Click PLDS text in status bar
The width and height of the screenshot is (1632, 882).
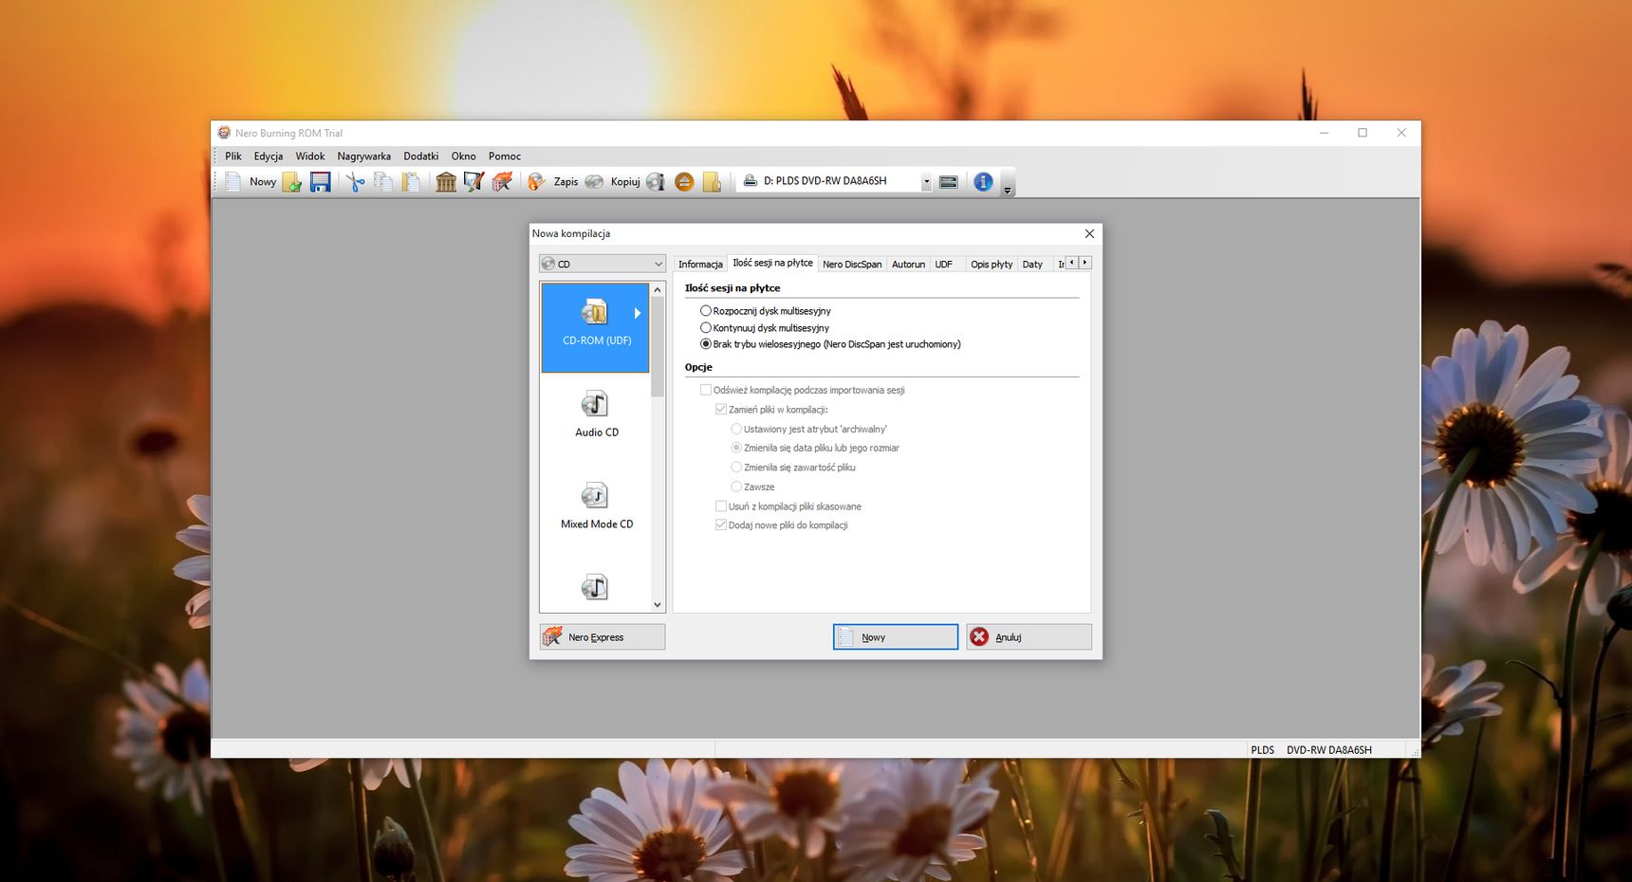pos(1262,750)
